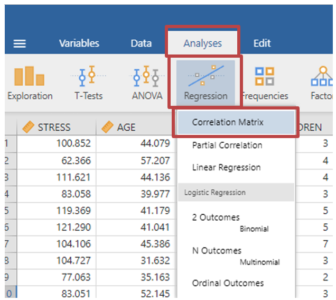Screen dimensions: 336x300
Task: Switch to the Data tab
Action: [141, 44]
